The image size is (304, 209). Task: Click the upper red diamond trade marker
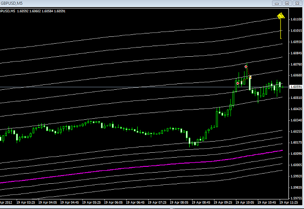(x=246, y=67)
